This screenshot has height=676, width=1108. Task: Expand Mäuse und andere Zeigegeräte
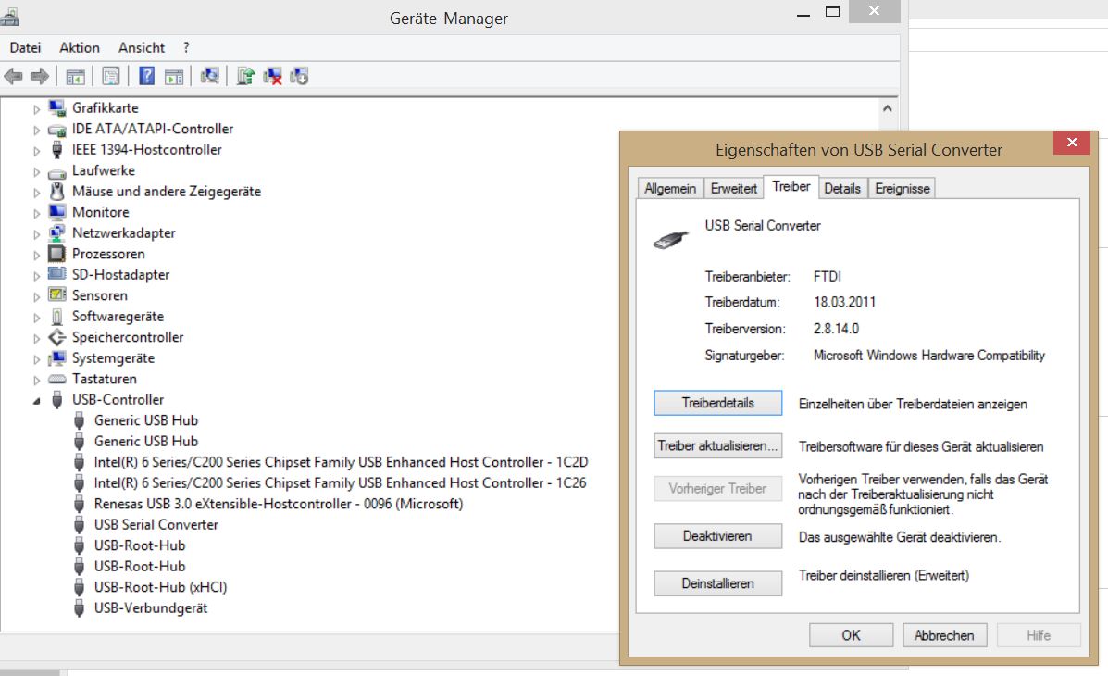[37, 193]
